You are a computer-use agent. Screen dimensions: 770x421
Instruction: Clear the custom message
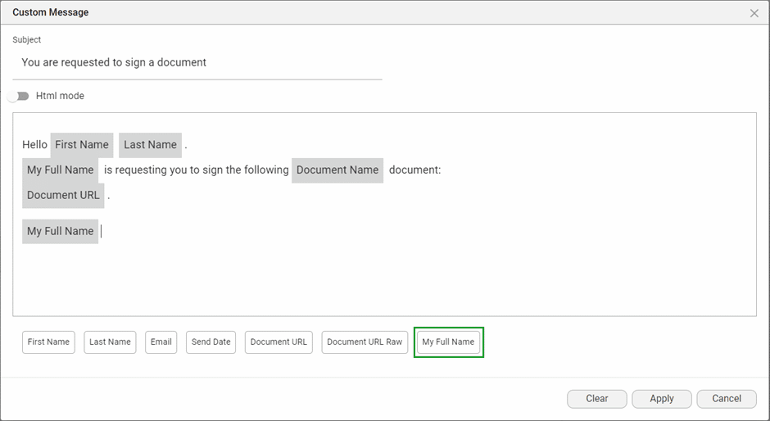(x=596, y=399)
